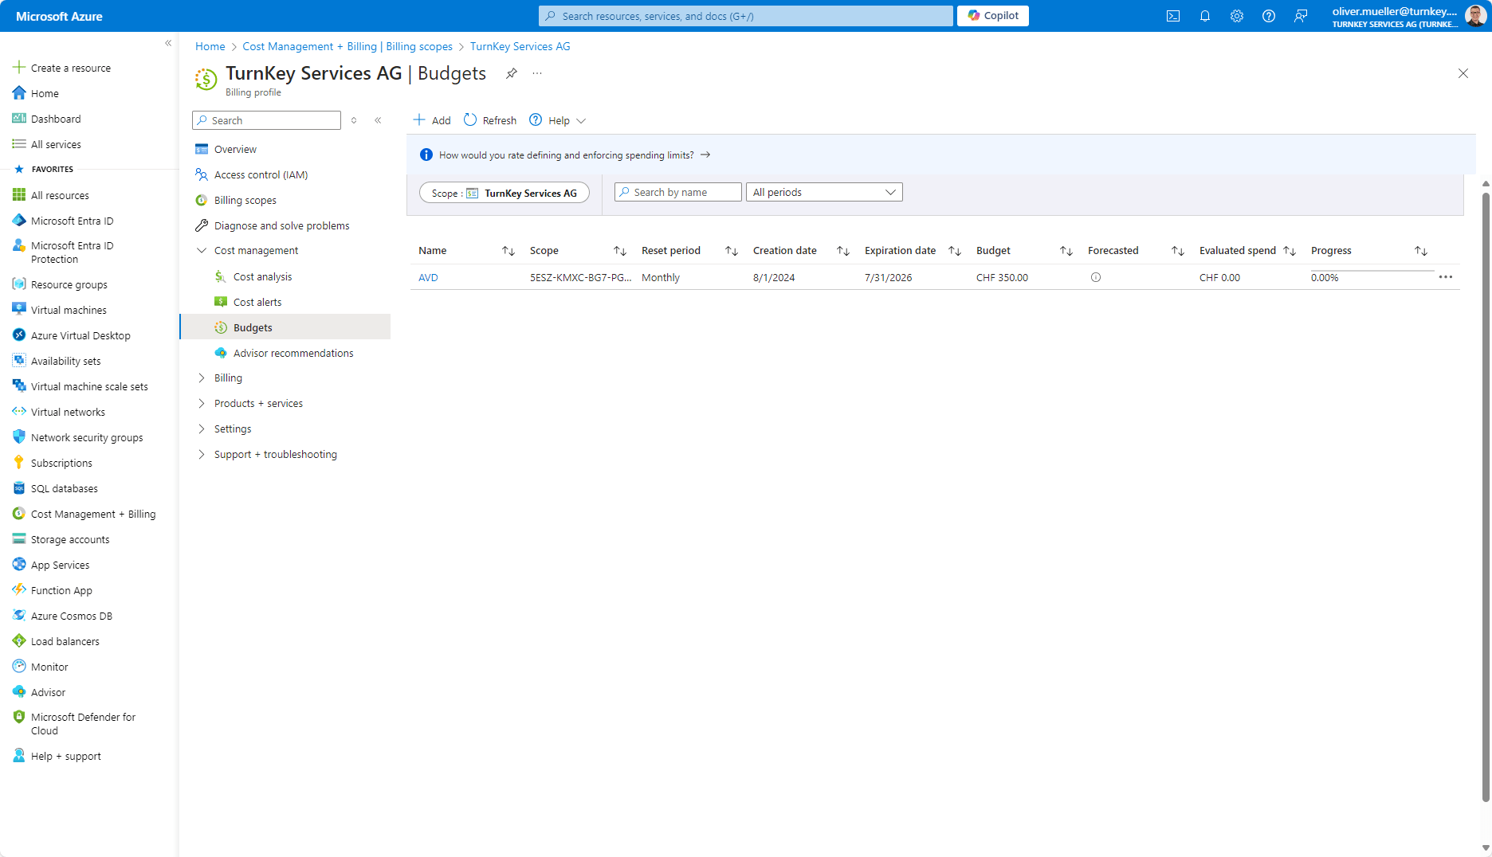Open portal settings gear

click(1237, 16)
